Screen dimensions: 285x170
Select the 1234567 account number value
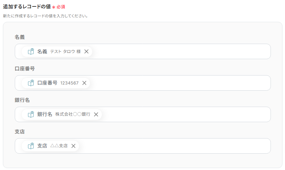[69, 83]
